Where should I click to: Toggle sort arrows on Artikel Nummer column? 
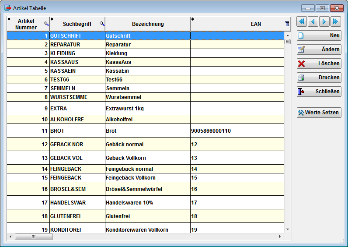click(x=9, y=19)
